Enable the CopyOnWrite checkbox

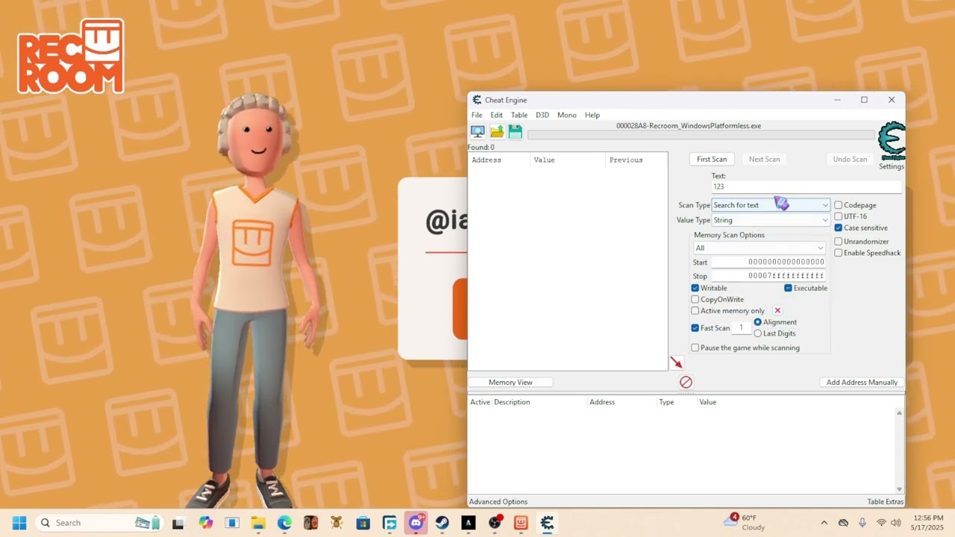695,299
